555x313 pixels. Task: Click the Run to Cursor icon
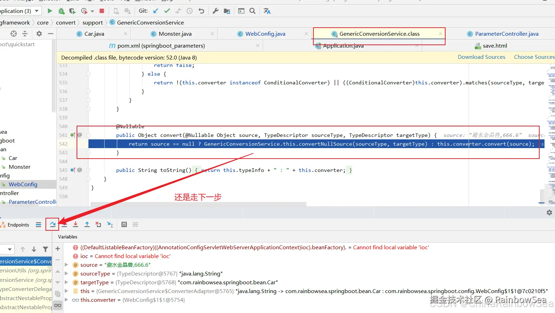(x=110, y=224)
